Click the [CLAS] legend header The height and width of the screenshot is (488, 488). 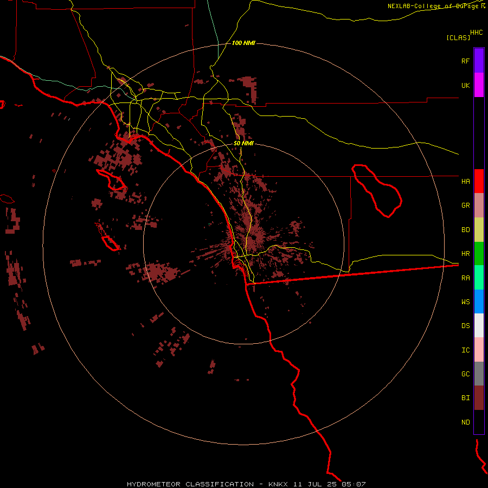coord(458,37)
